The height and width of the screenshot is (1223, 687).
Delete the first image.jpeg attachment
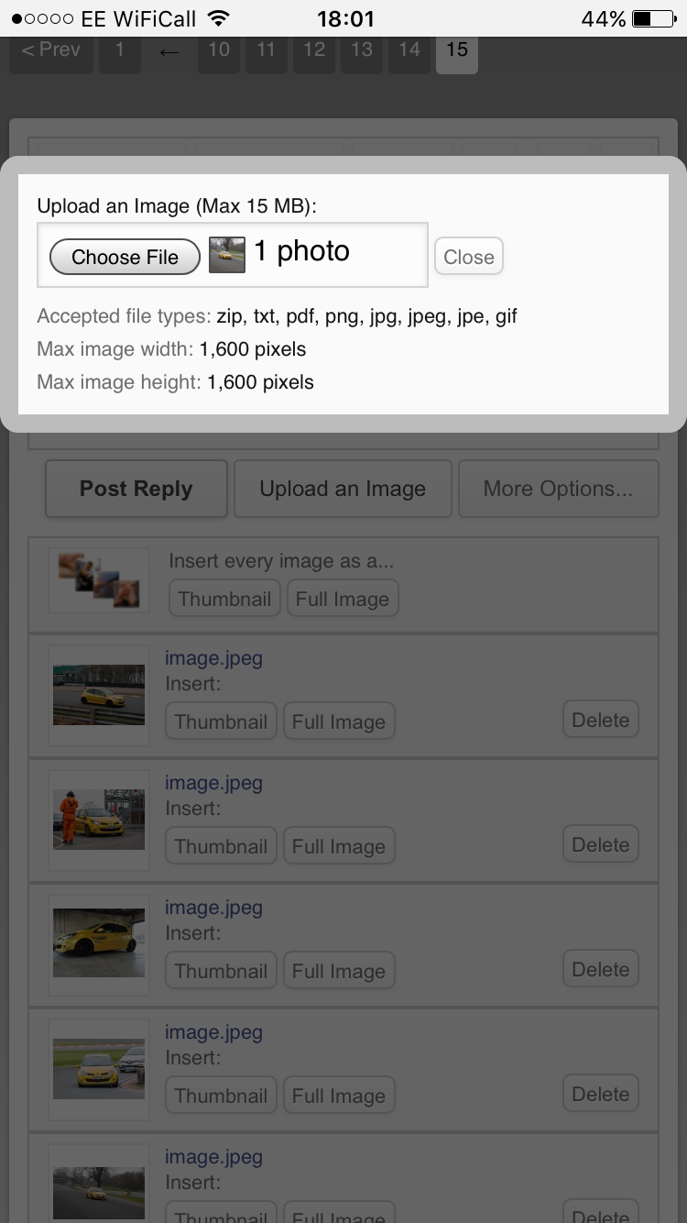coord(601,721)
